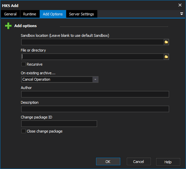Screen dimensions: 186x169
Task: Close the MKS Add dialog
Action: (x=180, y=5)
